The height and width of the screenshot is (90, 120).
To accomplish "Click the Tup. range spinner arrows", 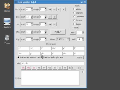I will point(45,39).
